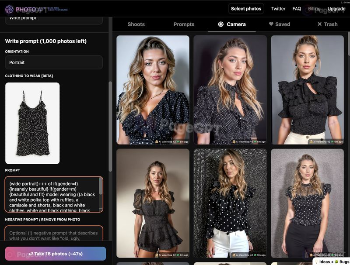Click the return arrow icon on Take photos button
350x265 pixels.
(x=31, y=254)
